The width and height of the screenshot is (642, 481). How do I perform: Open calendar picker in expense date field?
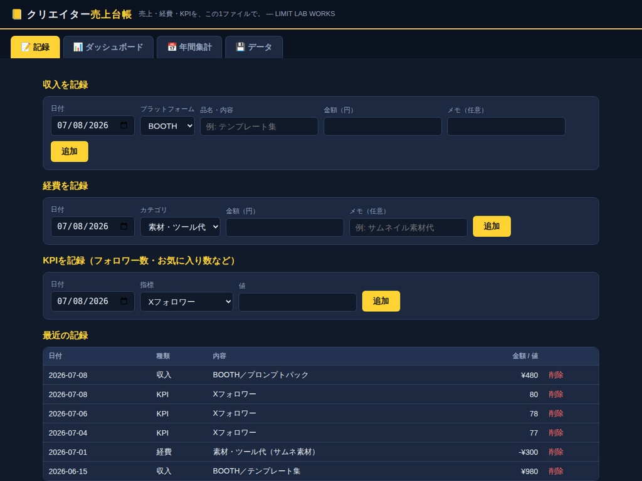point(124,226)
